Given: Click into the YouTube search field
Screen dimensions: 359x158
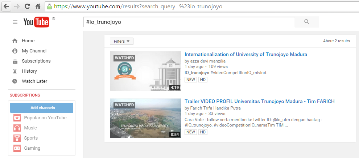Looking at the screenshot, I should point(189,22).
